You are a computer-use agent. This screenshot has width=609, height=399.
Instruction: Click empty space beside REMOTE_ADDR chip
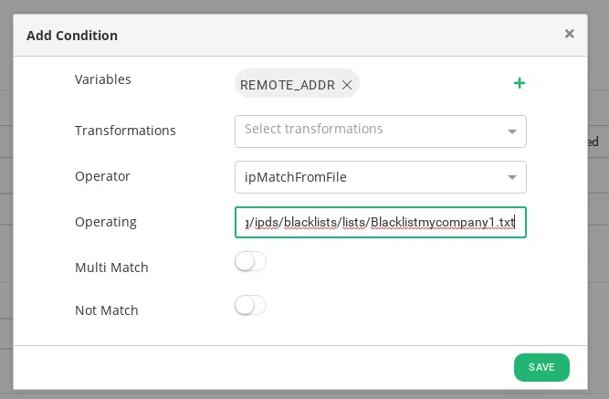pos(429,85)
